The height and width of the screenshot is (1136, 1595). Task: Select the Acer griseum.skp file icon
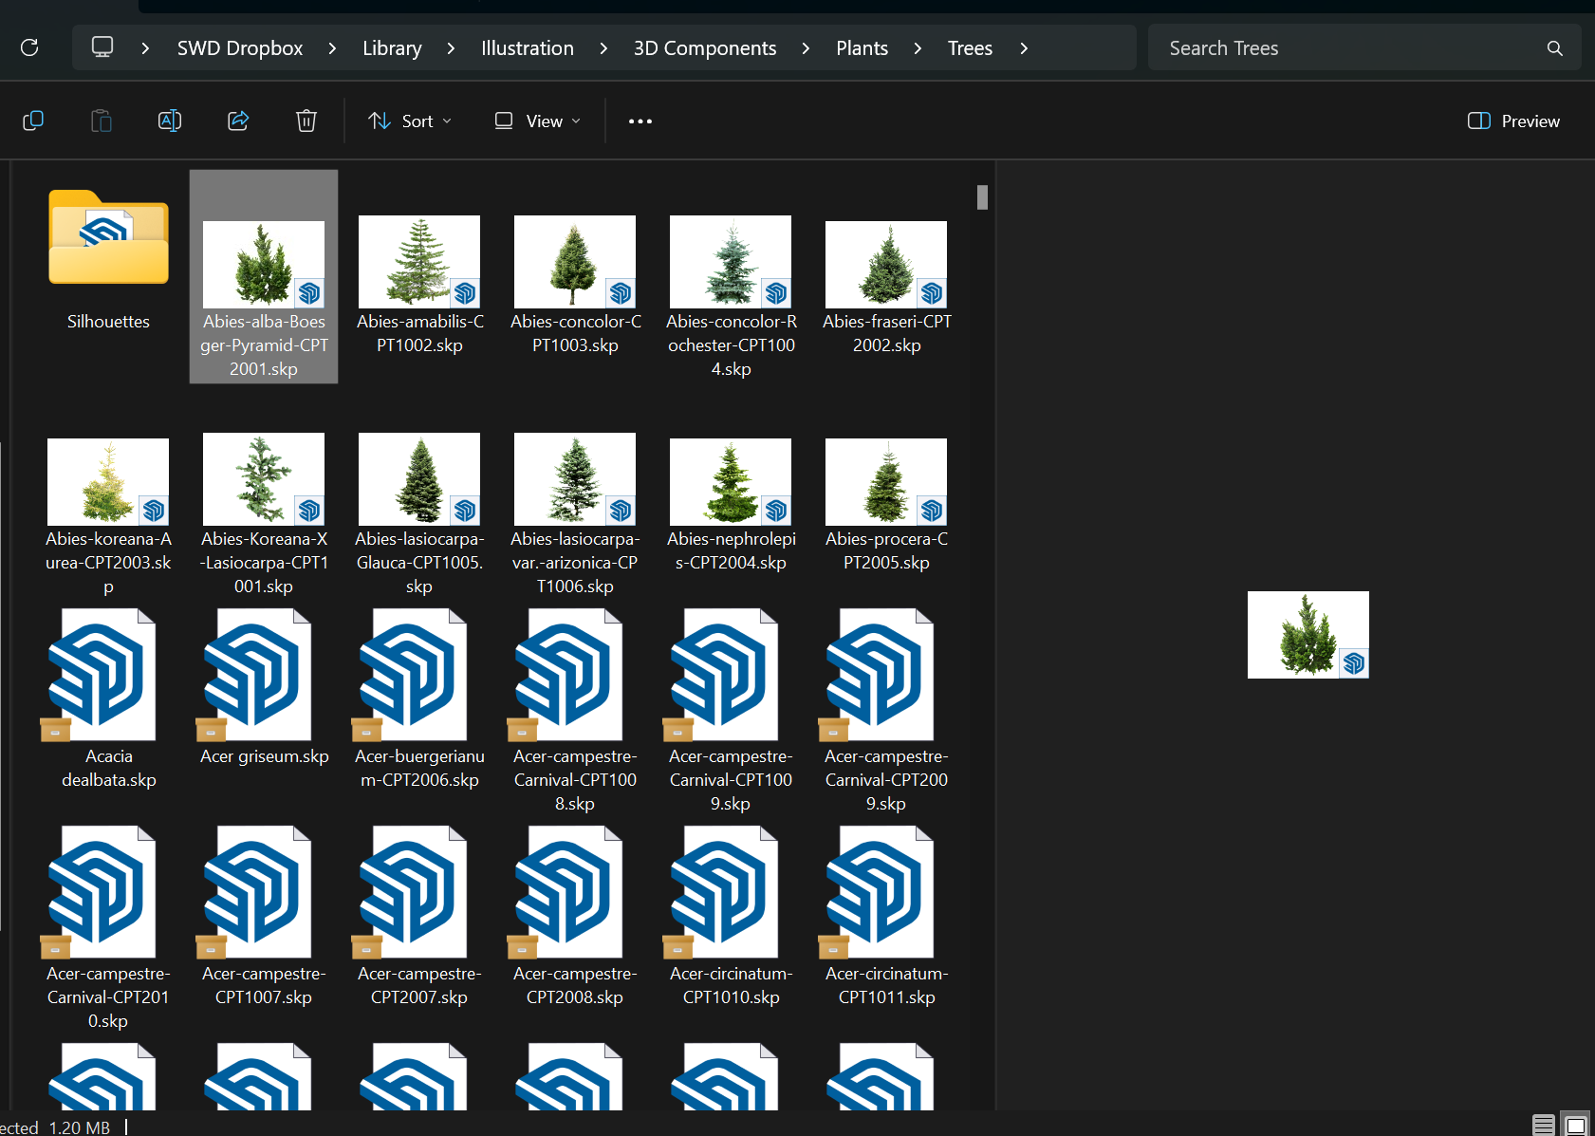[x=256, y=675]
